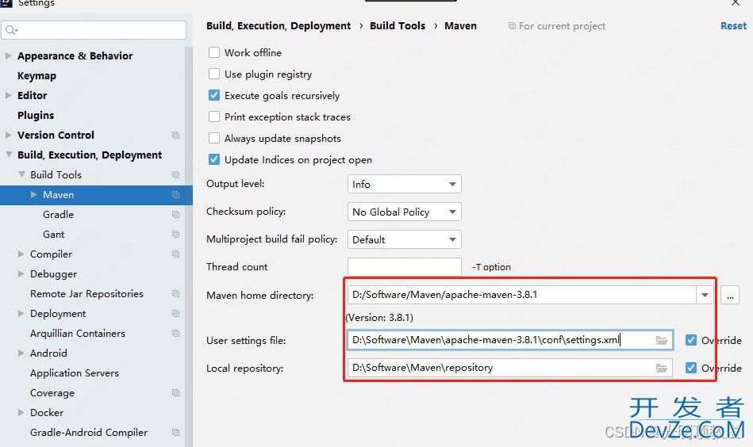Click project-level icon next to Compiler
The image size is (753, 447).
tap(176, 254)
